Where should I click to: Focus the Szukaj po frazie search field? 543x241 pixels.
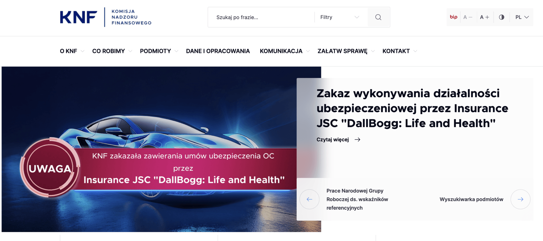coord(261,17)
